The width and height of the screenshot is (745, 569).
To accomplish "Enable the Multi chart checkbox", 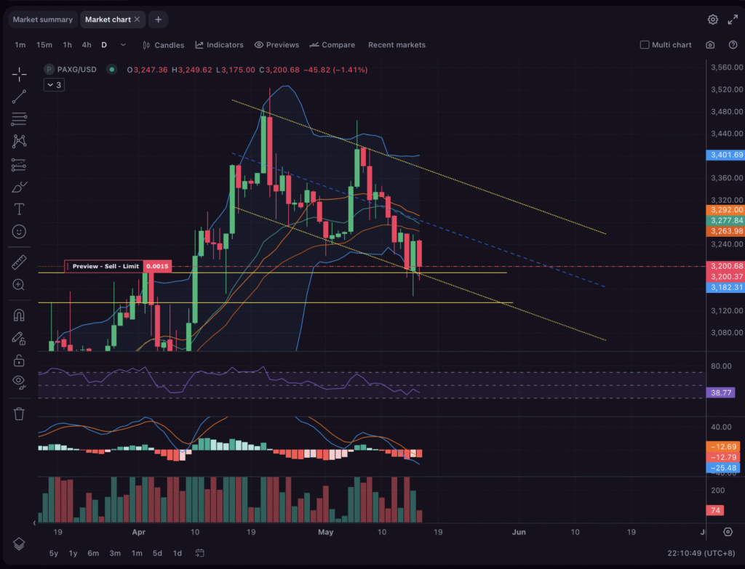I will (645, 44).
